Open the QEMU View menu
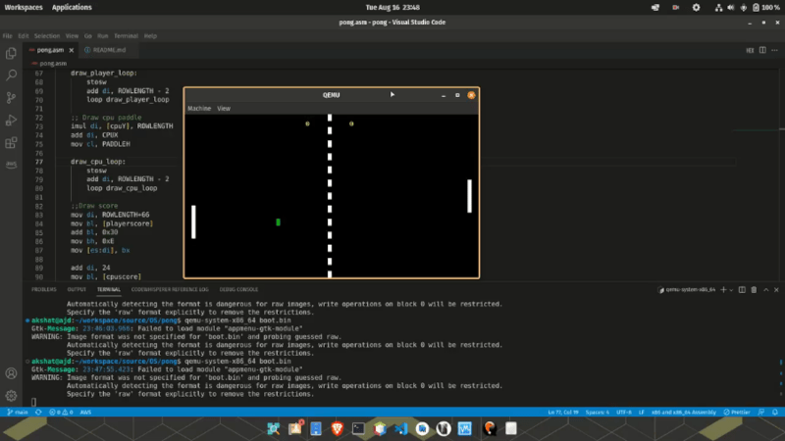This screenshot has height=441, width=785. 224,108
